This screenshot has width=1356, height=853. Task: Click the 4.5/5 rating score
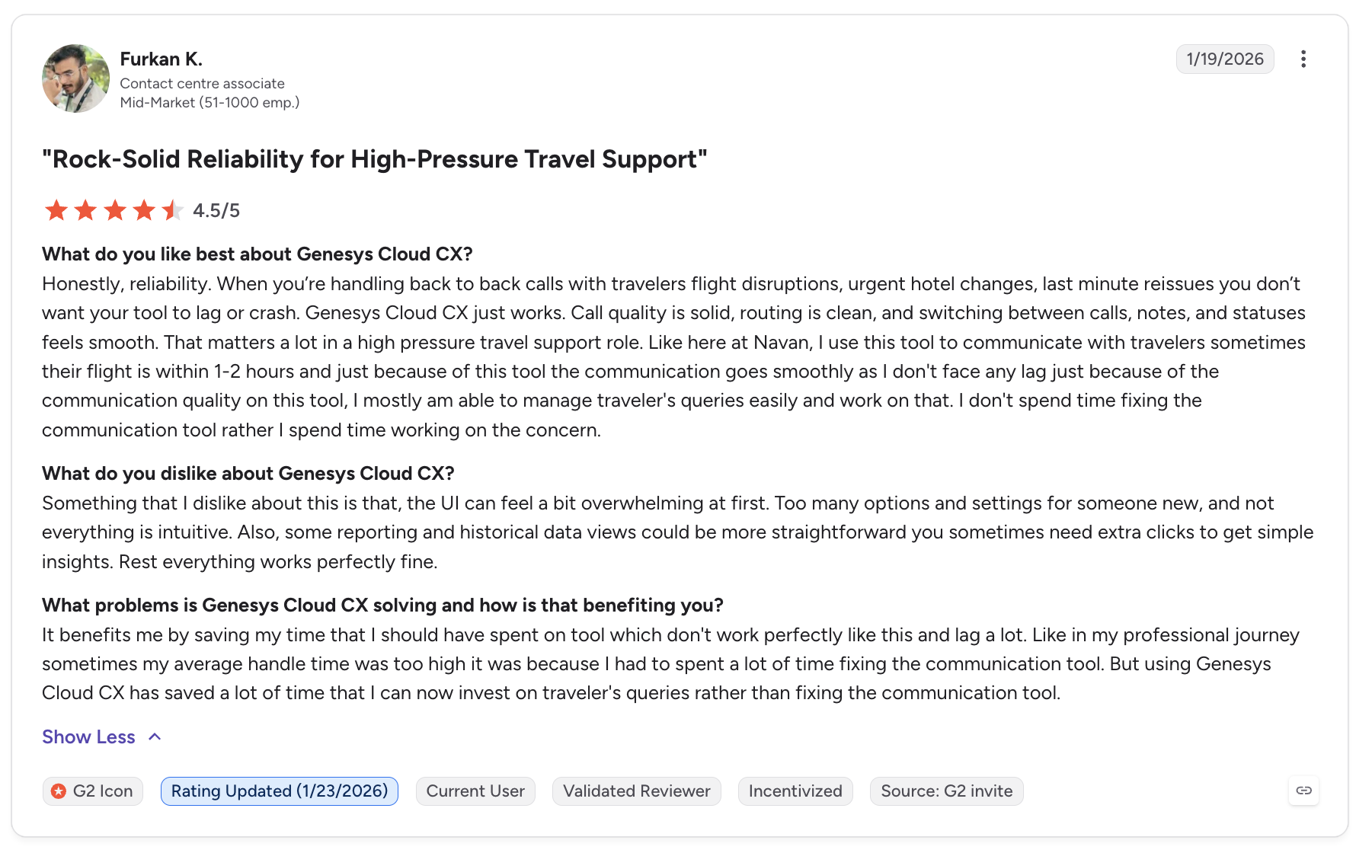(x=216, y=211)
